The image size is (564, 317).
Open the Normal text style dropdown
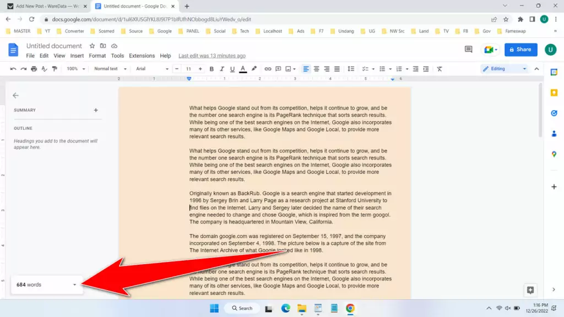pos(110,69)
